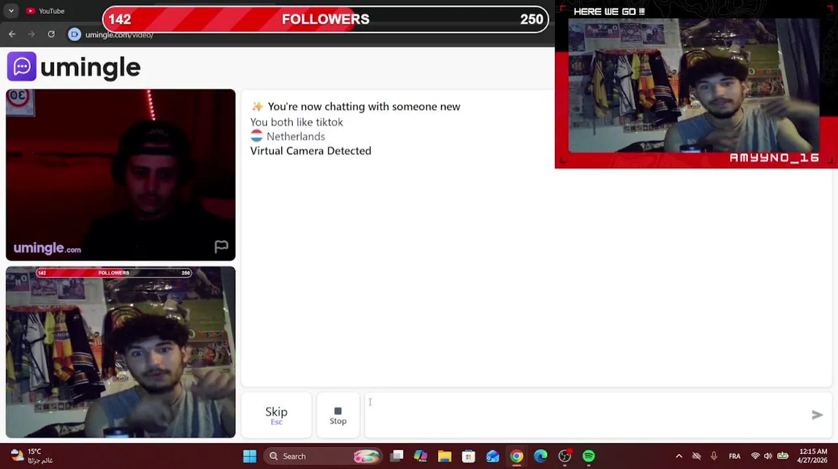The width and height of the screenshot is (838, 469).
Task: Open Microsoft Edge from the taskbar
Action: point(541,457)
